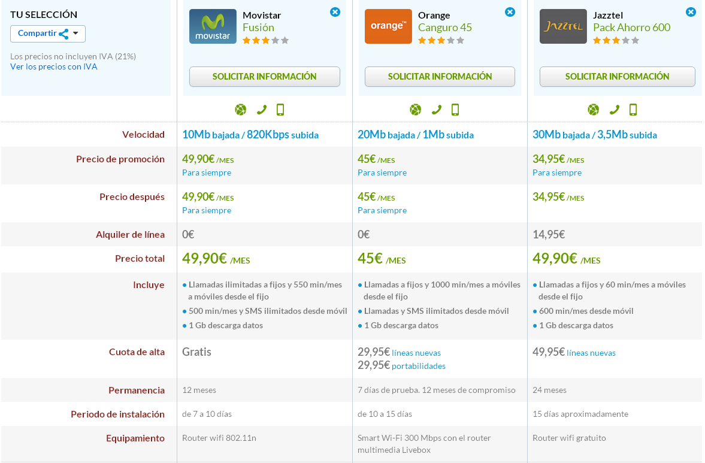Click Orange 'Llamadas y SMS ilimitados desde móvil'
The image size is (705, 463).
[x=436, y=311]
